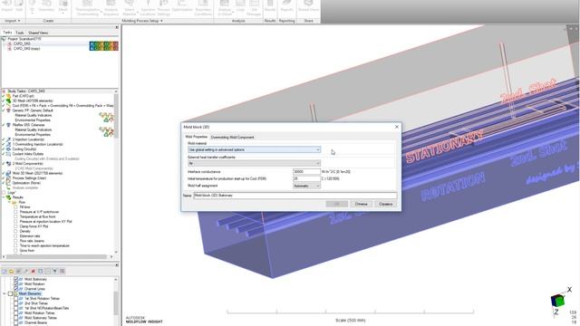Click the Results ribbon icon
This screenshot has width=580, height=326.
pyautogui.click(x=270, y=6)
